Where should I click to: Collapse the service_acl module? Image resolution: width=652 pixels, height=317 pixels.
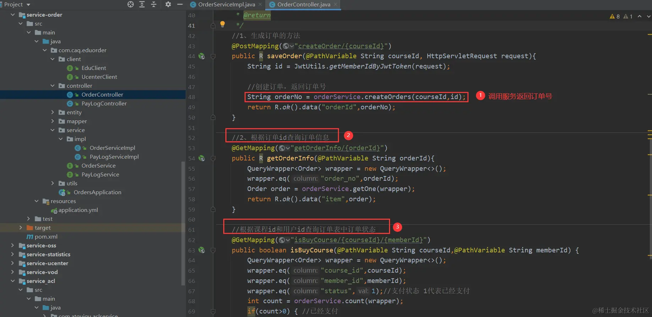point(13,281)
